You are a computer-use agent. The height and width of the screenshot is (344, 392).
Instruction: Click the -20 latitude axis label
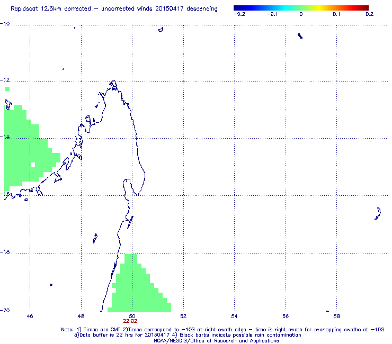coord(5,310)
